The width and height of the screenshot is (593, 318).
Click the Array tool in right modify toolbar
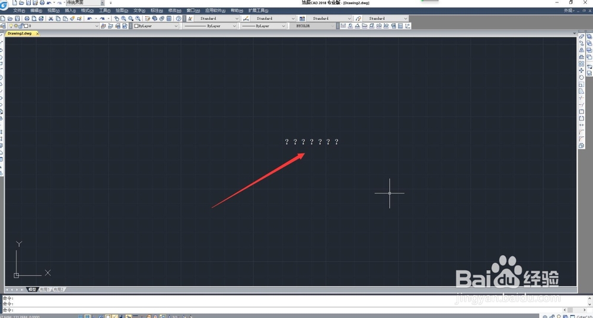pyautogui.click(x=582, y=63)
